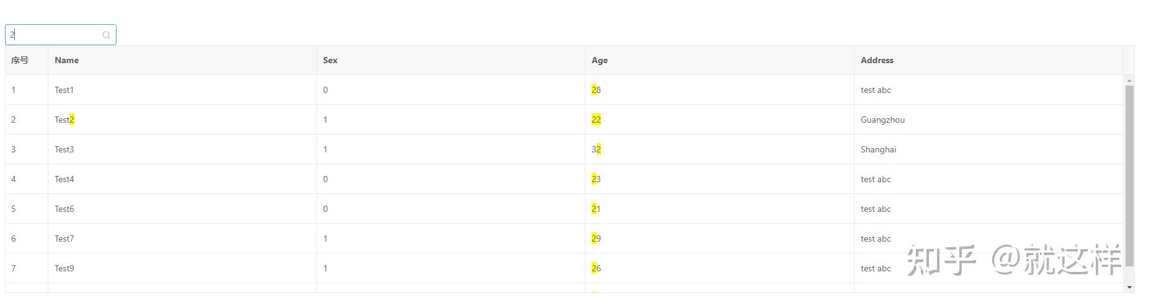
Task: Select the Test2 name cell
Action: pyautogui.click(x=64, y=120)
